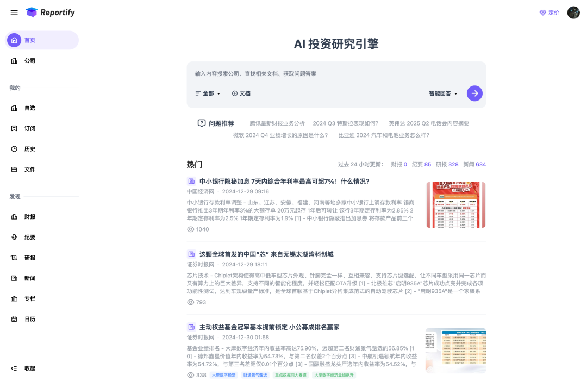Select suggestion 2024 Q3 特斯拉表现如何?
The width and height of the screenshot is (587, 381).
click(346, 123)
